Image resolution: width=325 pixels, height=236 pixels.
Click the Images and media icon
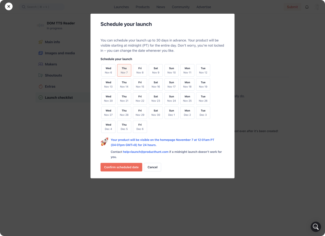pyautogui.click(x=41, y=53)
